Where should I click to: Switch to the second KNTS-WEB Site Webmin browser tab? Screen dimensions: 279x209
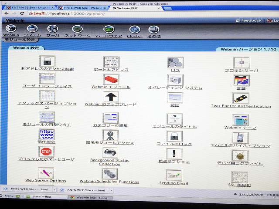point(83,8)
